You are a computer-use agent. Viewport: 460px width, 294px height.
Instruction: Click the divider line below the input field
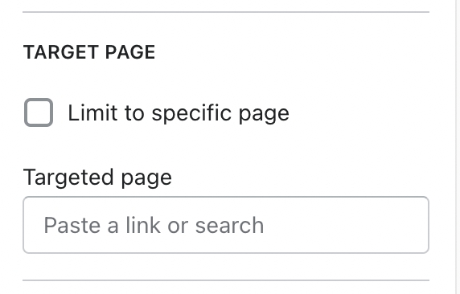(226, 280)
